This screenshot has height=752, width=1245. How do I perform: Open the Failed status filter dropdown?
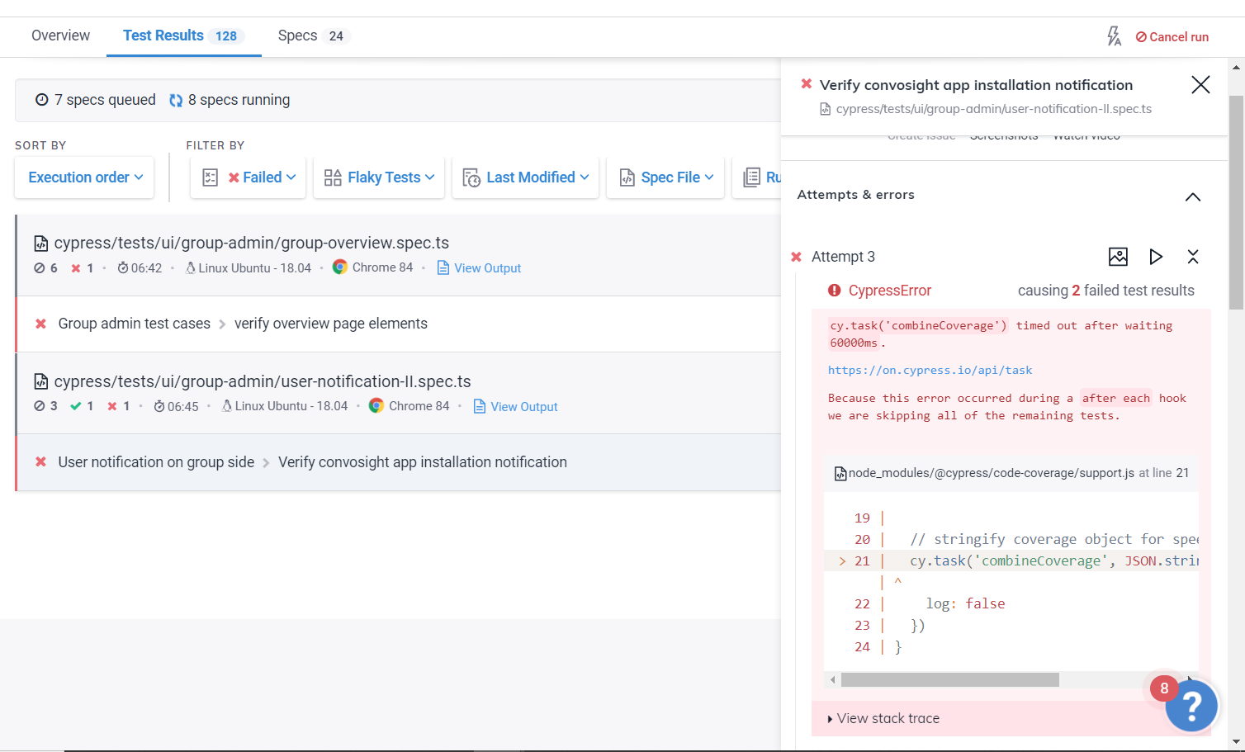(x=248, y=177)
